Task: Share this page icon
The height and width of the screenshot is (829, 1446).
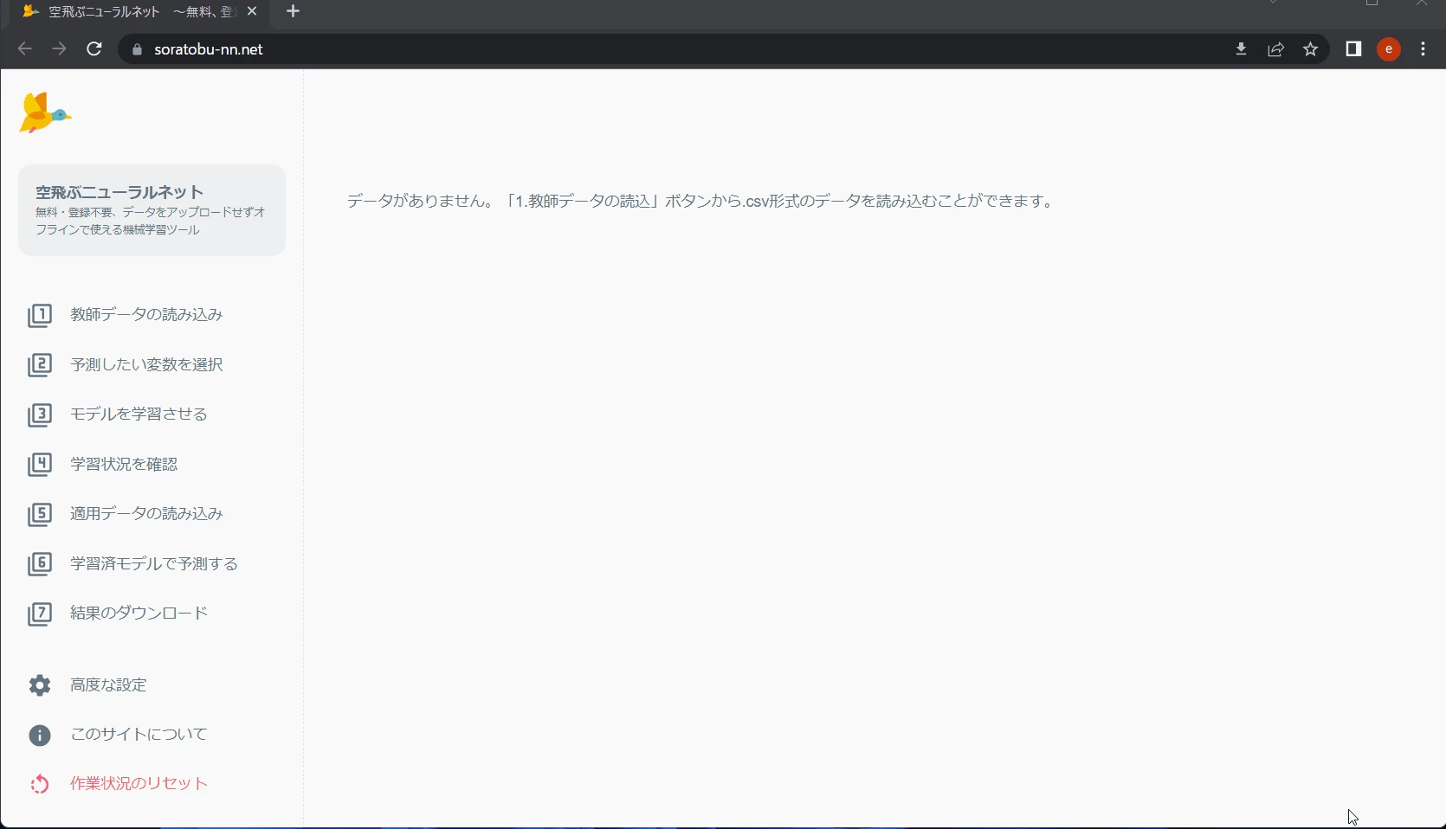Action: [1275, 49]
